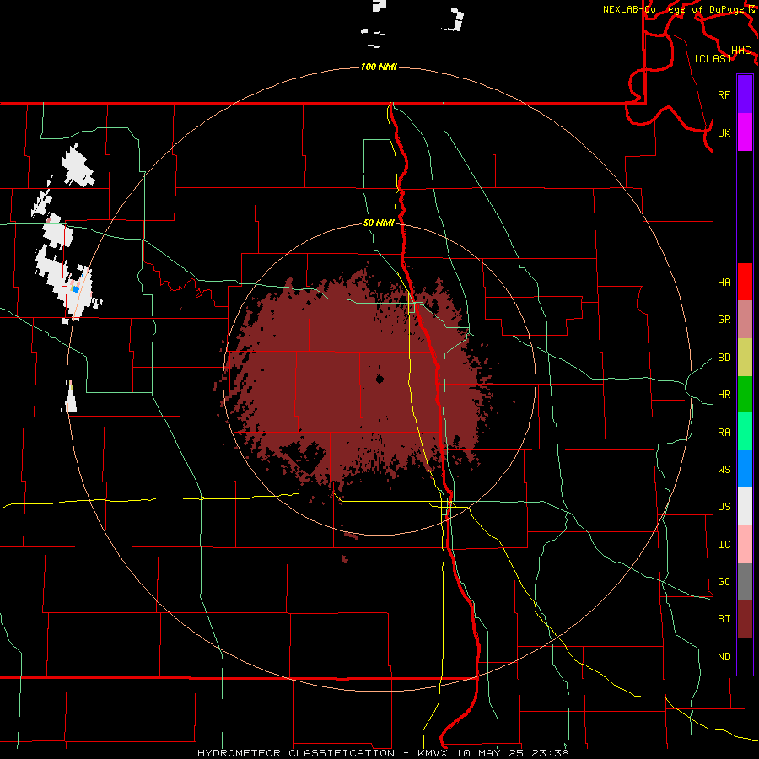This screenshot has height=759, width=759.
Task: Click the ND black legend swatch
Action: coord(745,656)
